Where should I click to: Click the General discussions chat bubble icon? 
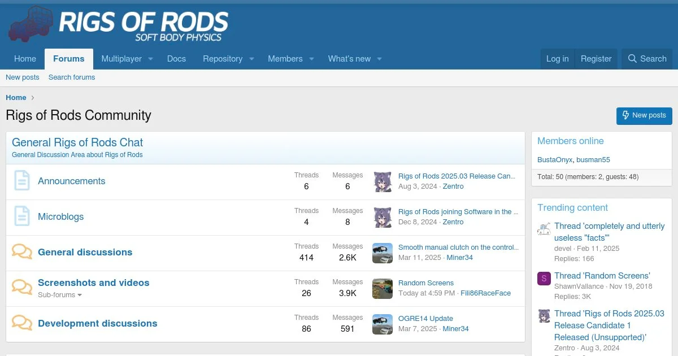click(x=22, y=252)
